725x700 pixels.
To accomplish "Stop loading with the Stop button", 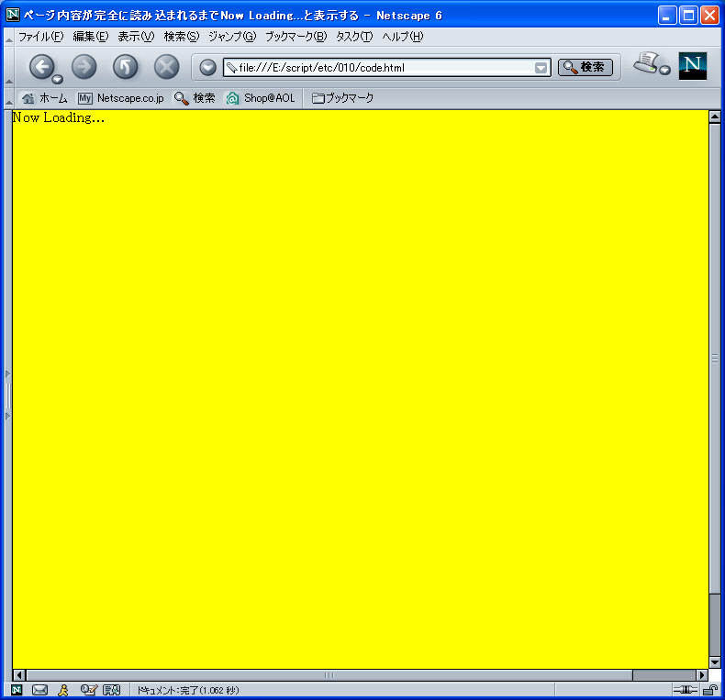I will (x=166, y=67).
